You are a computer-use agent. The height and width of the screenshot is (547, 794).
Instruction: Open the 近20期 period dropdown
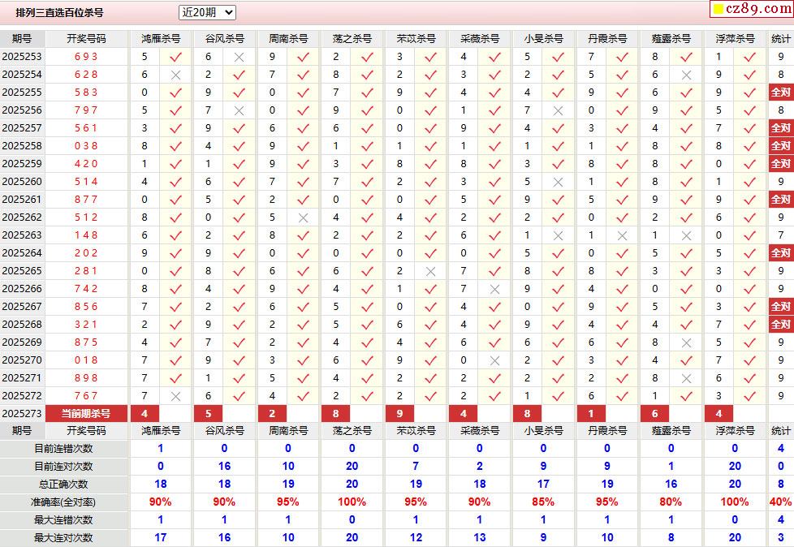(207, 12)
